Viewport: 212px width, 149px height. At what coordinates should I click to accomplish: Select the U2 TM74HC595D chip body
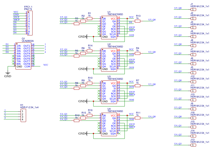(109, 60)
